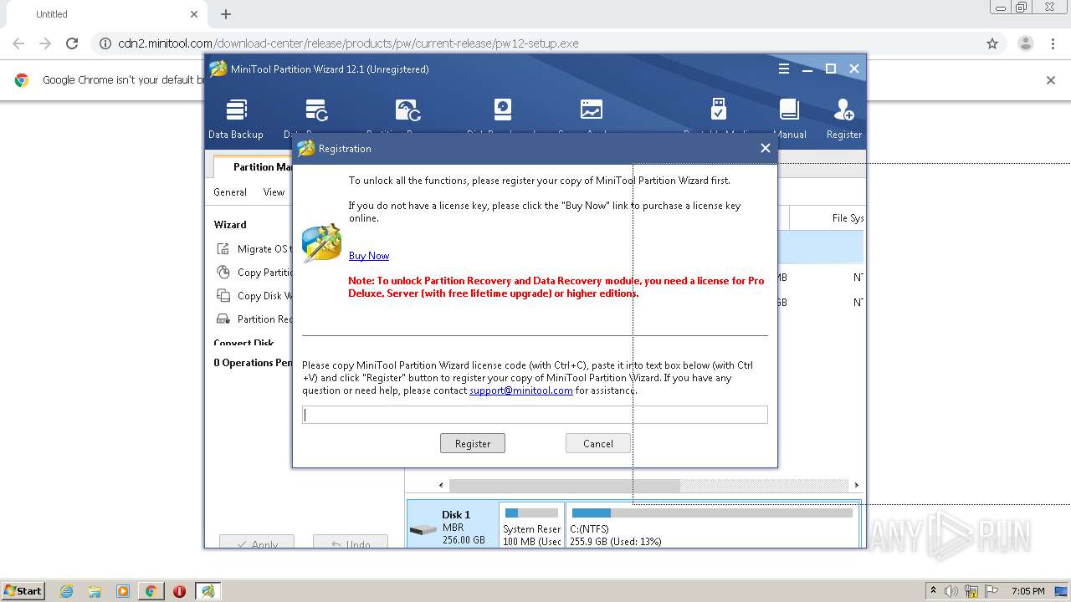Image resolution: width=1071 pixels, height=602 pixels.
Task: Dismiss the Chrome default browser notification
Action: (1051, 80)
